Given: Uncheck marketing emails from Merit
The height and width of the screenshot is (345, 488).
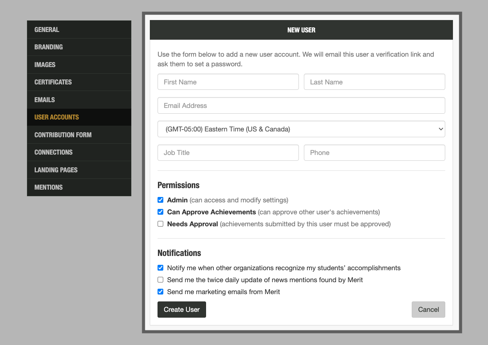Looking at the screenshot, I should pyautogui.click(x=161, y=292).
